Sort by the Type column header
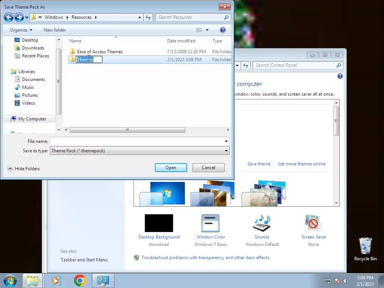 click(217, 41)
